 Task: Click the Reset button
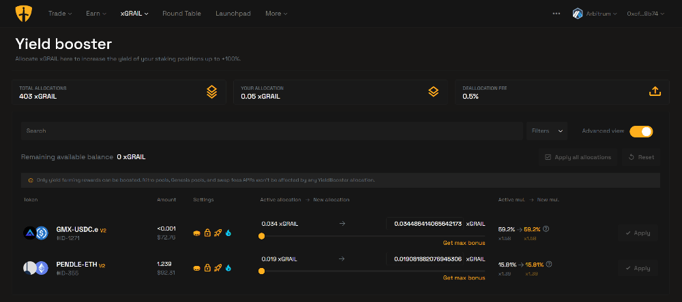[x=641, y=157]
